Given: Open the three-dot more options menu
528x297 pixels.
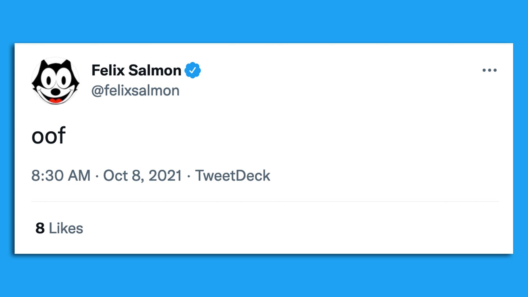Looking at the screenshot, I should tap(490, 70).
